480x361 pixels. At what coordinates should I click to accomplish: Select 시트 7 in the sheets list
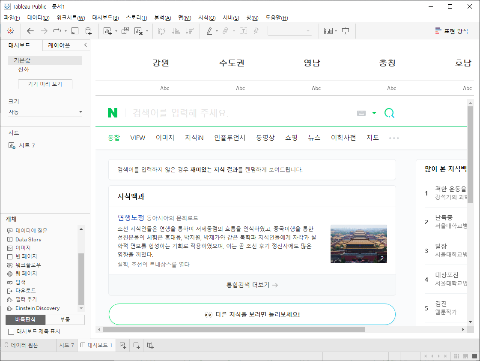click(x=27, y=146)
